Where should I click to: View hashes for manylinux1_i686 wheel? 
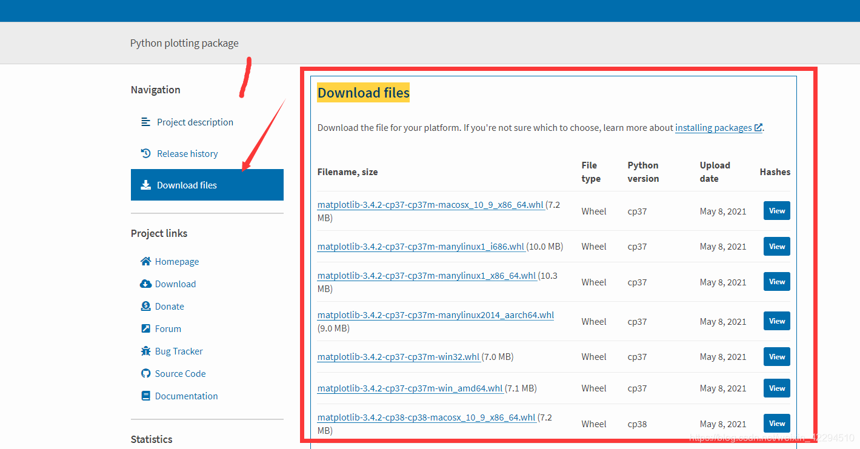point(777,247)
